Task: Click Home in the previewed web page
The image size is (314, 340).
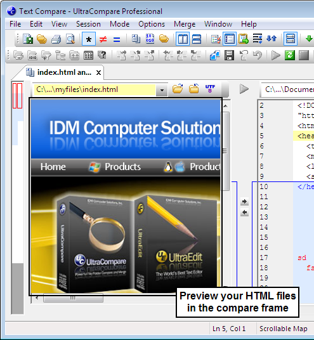Action: tap(53, 167)
